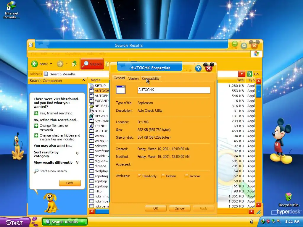
Task: Click the 8:11 PM taskbar clock
Action: tap(292, 222)
